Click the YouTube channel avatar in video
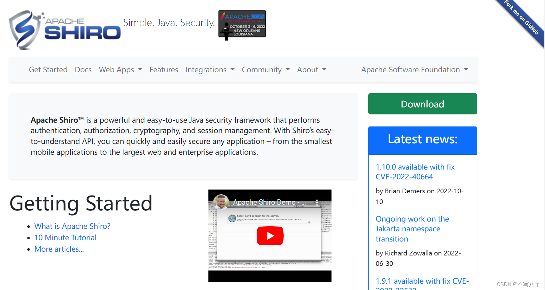545x290 pixels. [x=221, y=202]
